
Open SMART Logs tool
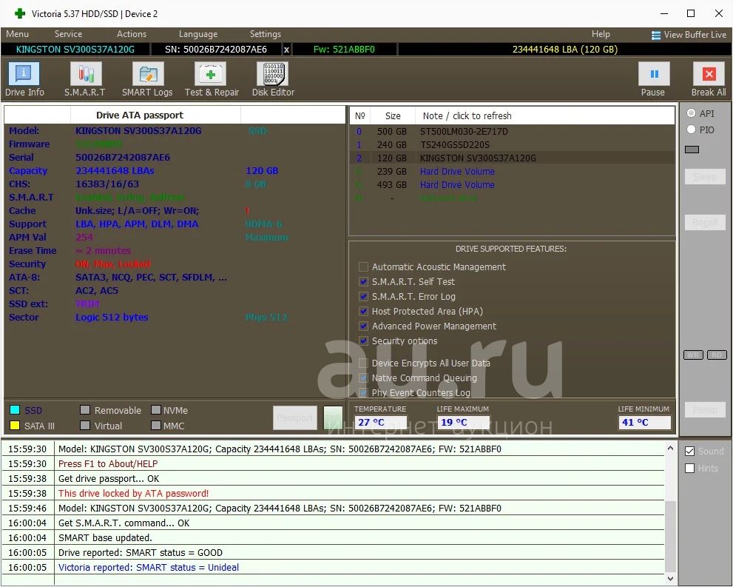pyautogui.click(x=147, y=78)
